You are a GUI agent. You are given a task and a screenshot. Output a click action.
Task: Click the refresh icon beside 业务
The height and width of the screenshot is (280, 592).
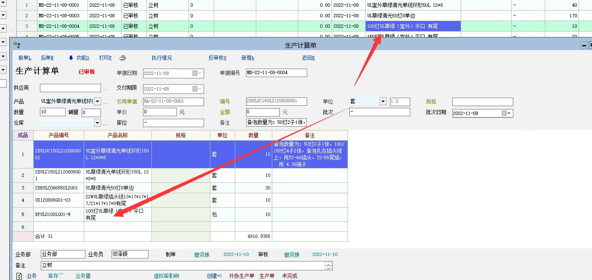coord(19,276)
